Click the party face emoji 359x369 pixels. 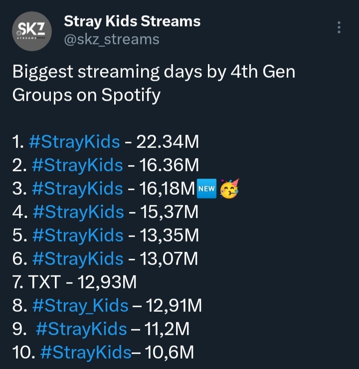[229, 189]
